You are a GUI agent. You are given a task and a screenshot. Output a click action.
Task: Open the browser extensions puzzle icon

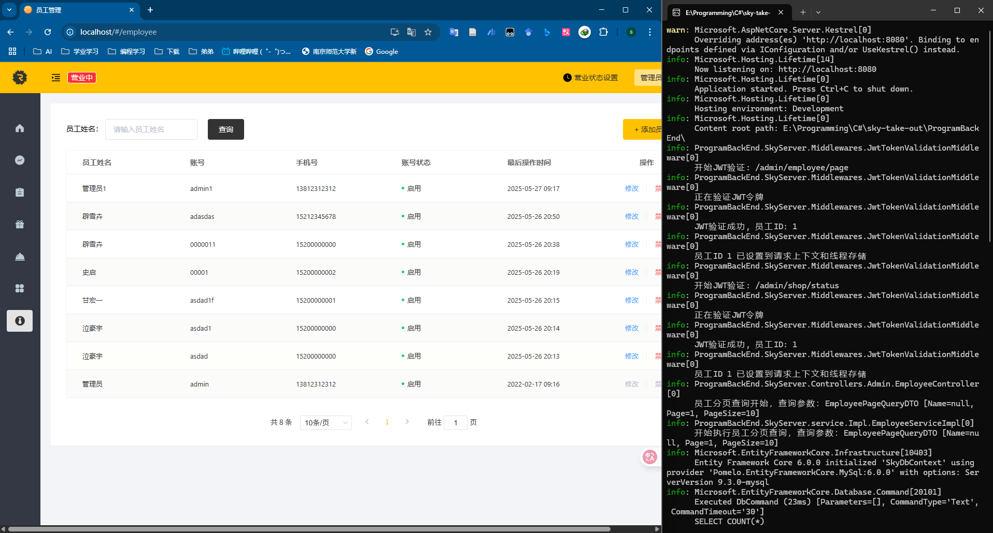tap(603, 32)
